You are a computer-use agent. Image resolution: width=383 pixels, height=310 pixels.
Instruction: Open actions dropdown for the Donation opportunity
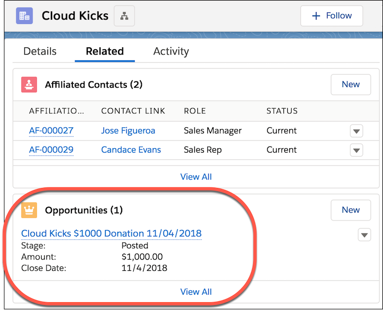pos(364,235)
